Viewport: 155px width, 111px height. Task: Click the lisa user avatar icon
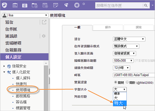4,15
